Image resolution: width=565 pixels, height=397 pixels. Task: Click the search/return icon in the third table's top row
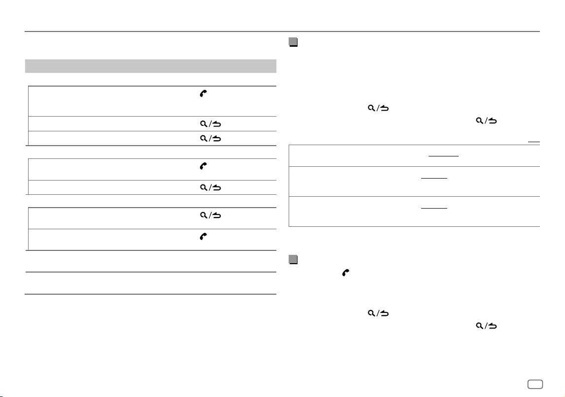coord(210,215)
